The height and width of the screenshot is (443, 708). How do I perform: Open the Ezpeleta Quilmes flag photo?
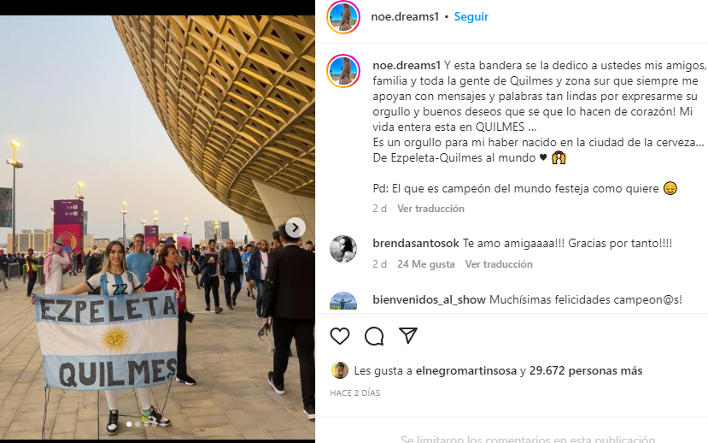click(157, 227)
